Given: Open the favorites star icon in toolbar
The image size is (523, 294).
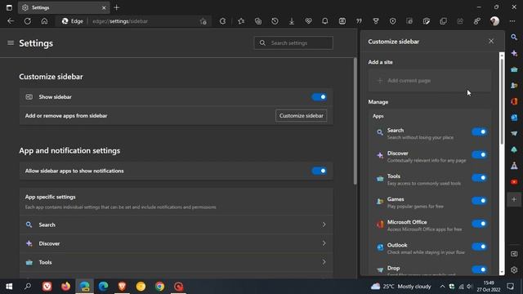Looking at the screenshot, I should (241, 21).
